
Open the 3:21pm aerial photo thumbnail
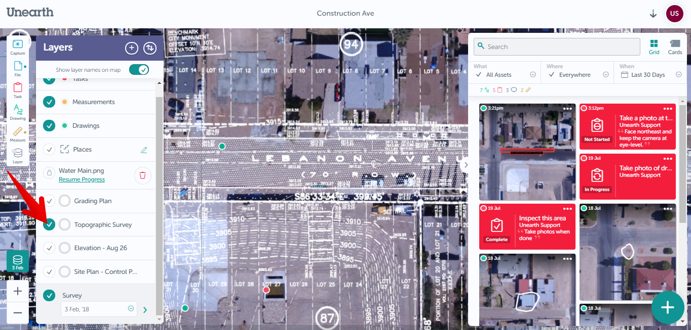coord(527,152)
